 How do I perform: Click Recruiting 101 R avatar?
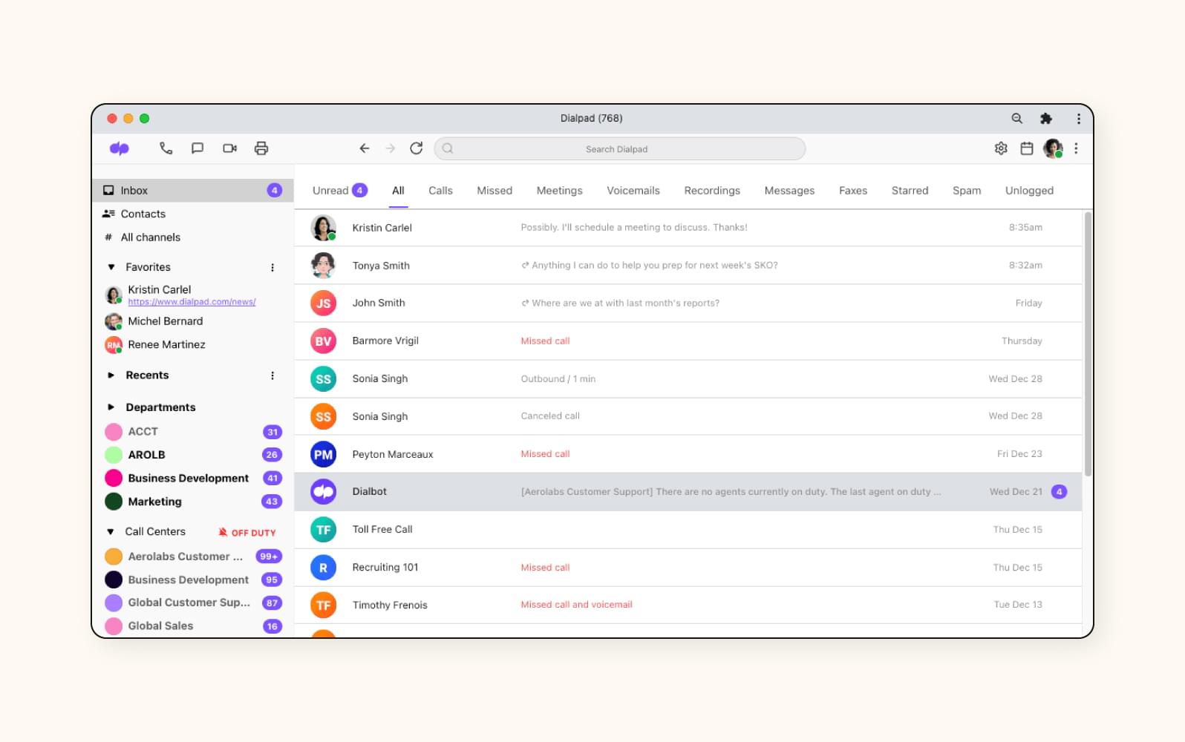(323, 568)
